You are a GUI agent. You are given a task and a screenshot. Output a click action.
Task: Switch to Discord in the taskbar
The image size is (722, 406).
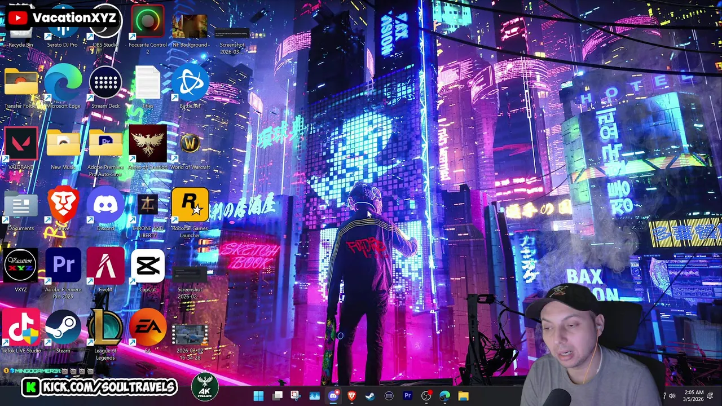pos(333,396)
